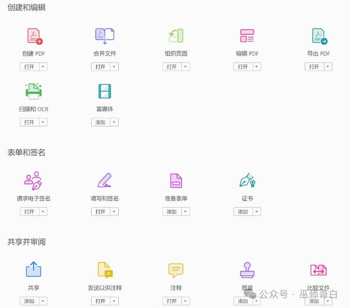Click the 导出 PDF label text
This screenshot has height=308, width=349.
click(x=318, y=54)
